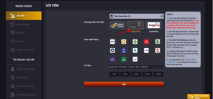213x99 pixels.
Task: Choose the VIB bank icon
Action: coord(135,59)
